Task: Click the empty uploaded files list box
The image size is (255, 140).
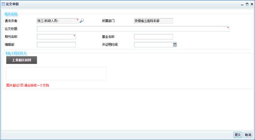Action: click(56, 74)
